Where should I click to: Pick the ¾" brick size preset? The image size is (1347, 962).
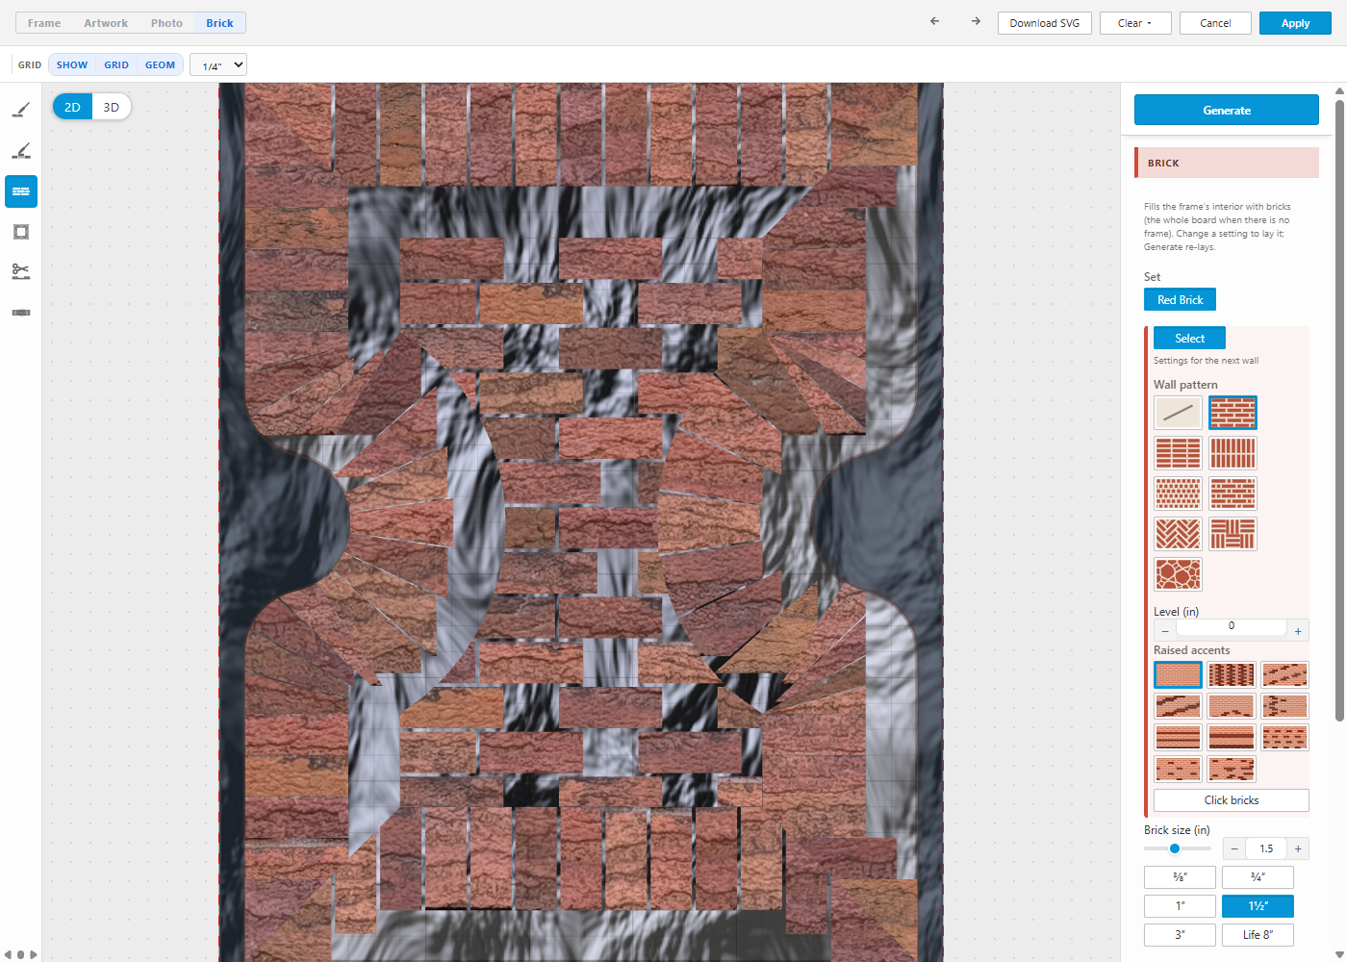click(1258, 877)
